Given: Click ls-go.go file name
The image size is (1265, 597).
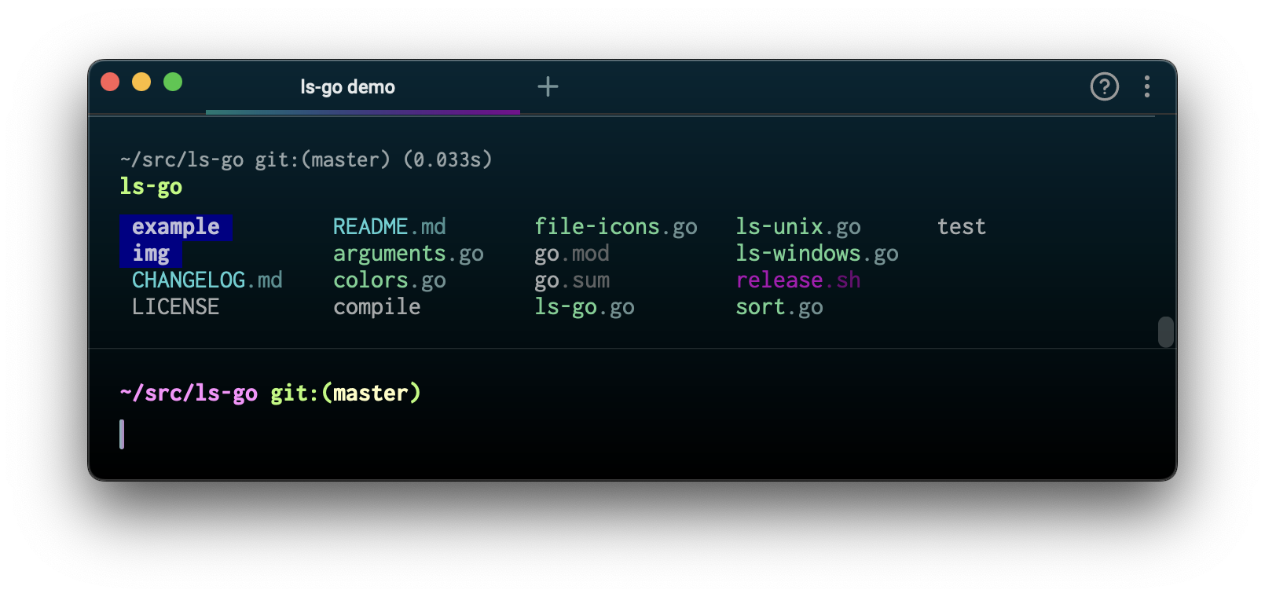Looking at the screenshot, I should point(585,307).
